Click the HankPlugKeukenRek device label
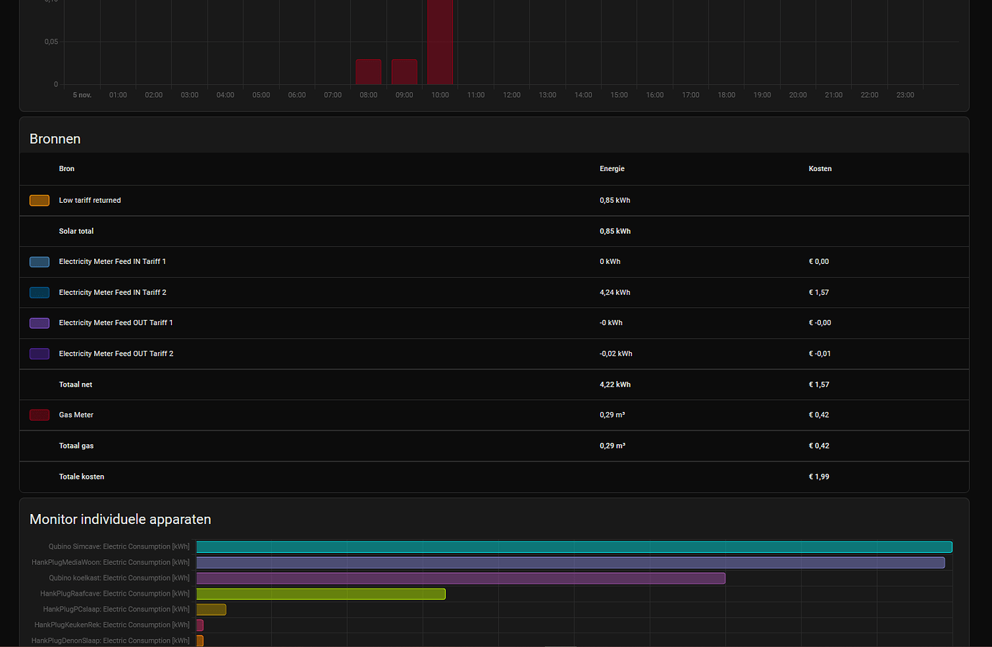This screenshot has height=647, width=992. pyautogui.click(x=112, y=625)
